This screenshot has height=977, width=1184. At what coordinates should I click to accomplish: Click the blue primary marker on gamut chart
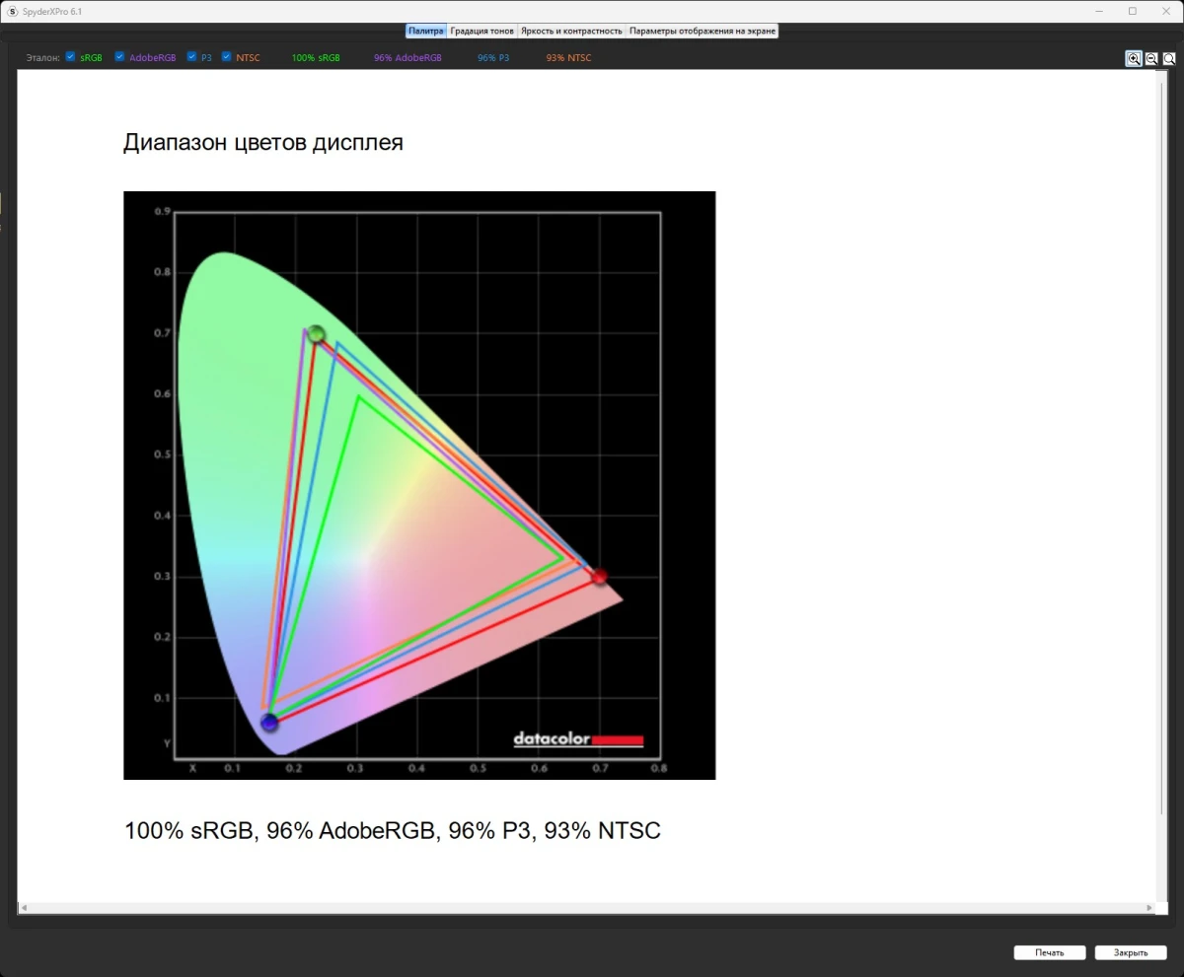pos(269,723)
